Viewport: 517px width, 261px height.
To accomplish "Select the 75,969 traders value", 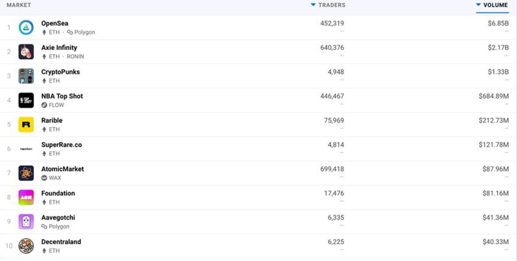I will pos(334,120).
